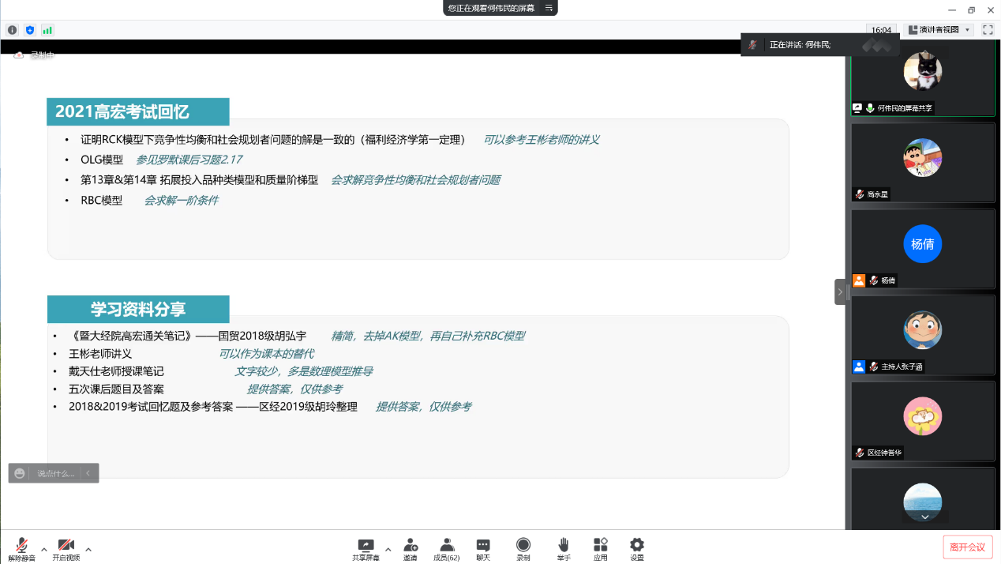Viewport: 1001px width, 564px height.
Task: Click the green network signal status icon
Action: coord(47,30)
